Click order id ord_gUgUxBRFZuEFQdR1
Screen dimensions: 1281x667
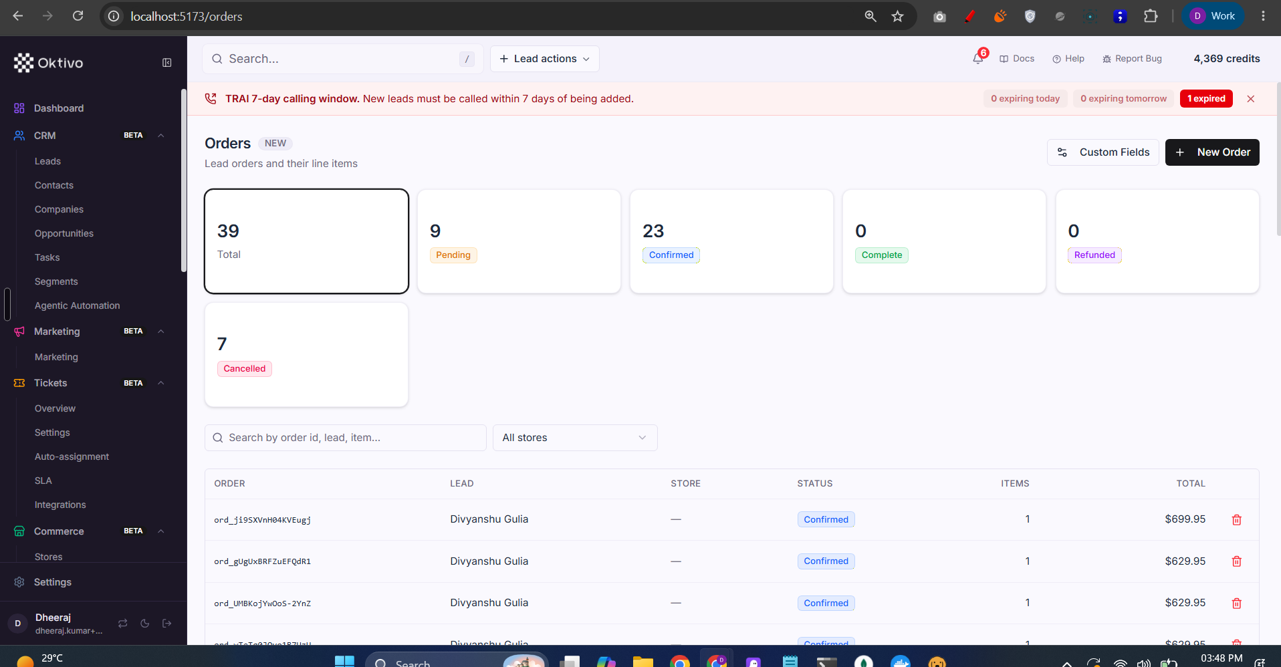(x=263, y=561)
